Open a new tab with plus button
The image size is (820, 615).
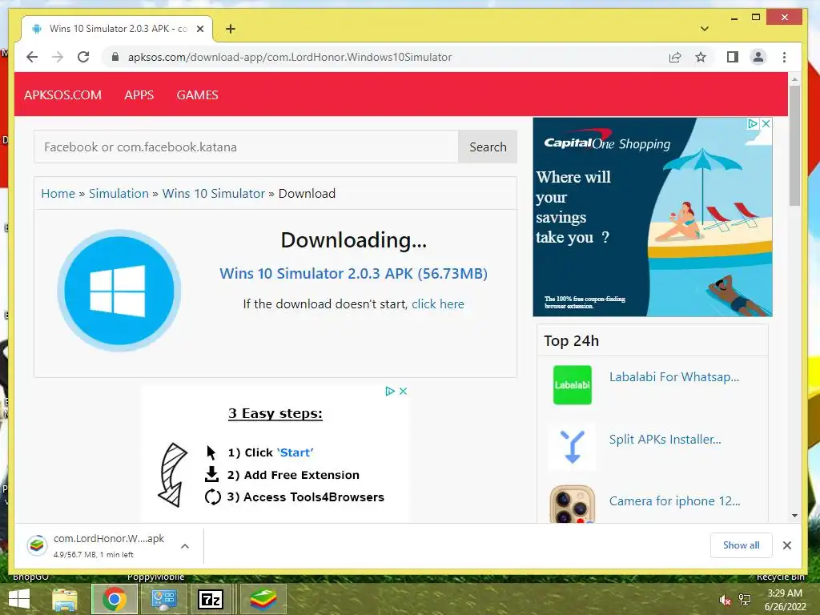(231, 29)
